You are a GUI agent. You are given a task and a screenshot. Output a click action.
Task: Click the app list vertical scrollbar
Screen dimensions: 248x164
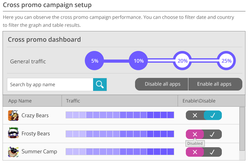click(242, 129)
